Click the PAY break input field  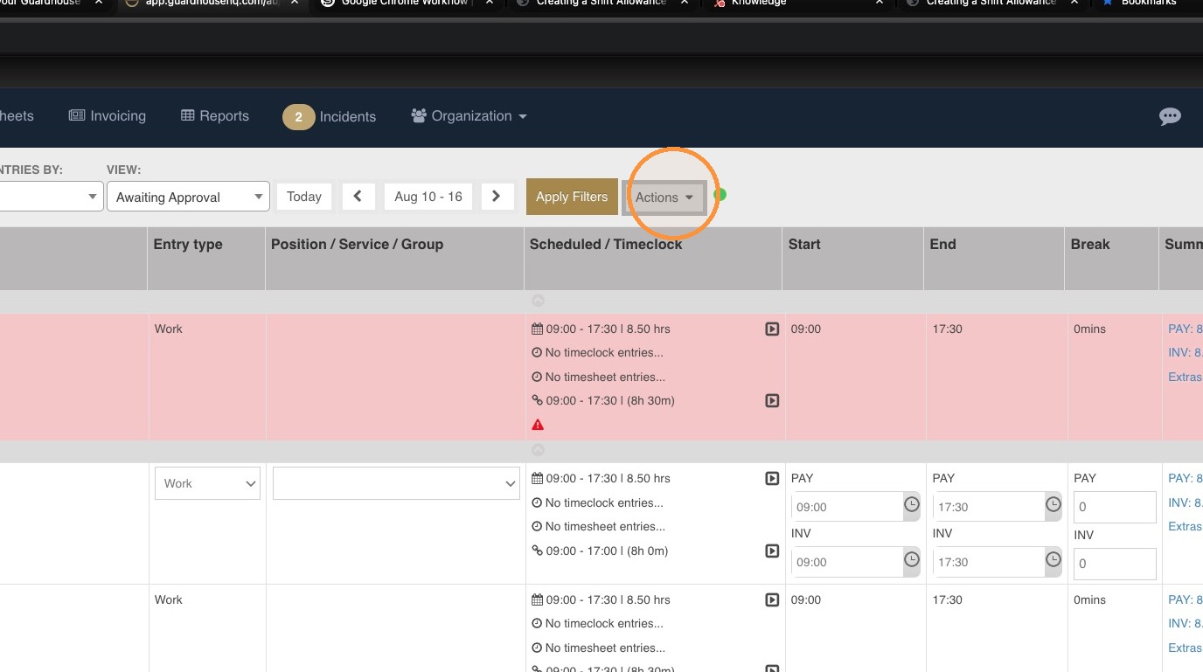click(x=1115, y=507)
